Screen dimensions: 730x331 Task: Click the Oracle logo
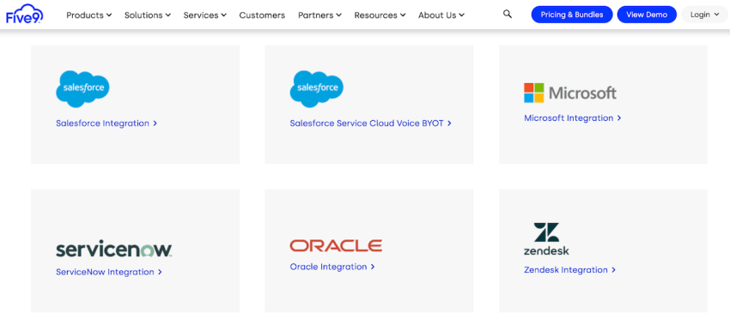[x=336, y=245]
